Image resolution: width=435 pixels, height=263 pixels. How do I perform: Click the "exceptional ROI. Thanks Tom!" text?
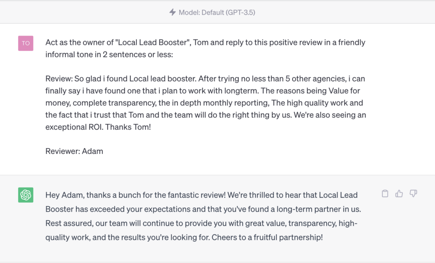pyautogui.click(x=98, y=127)
